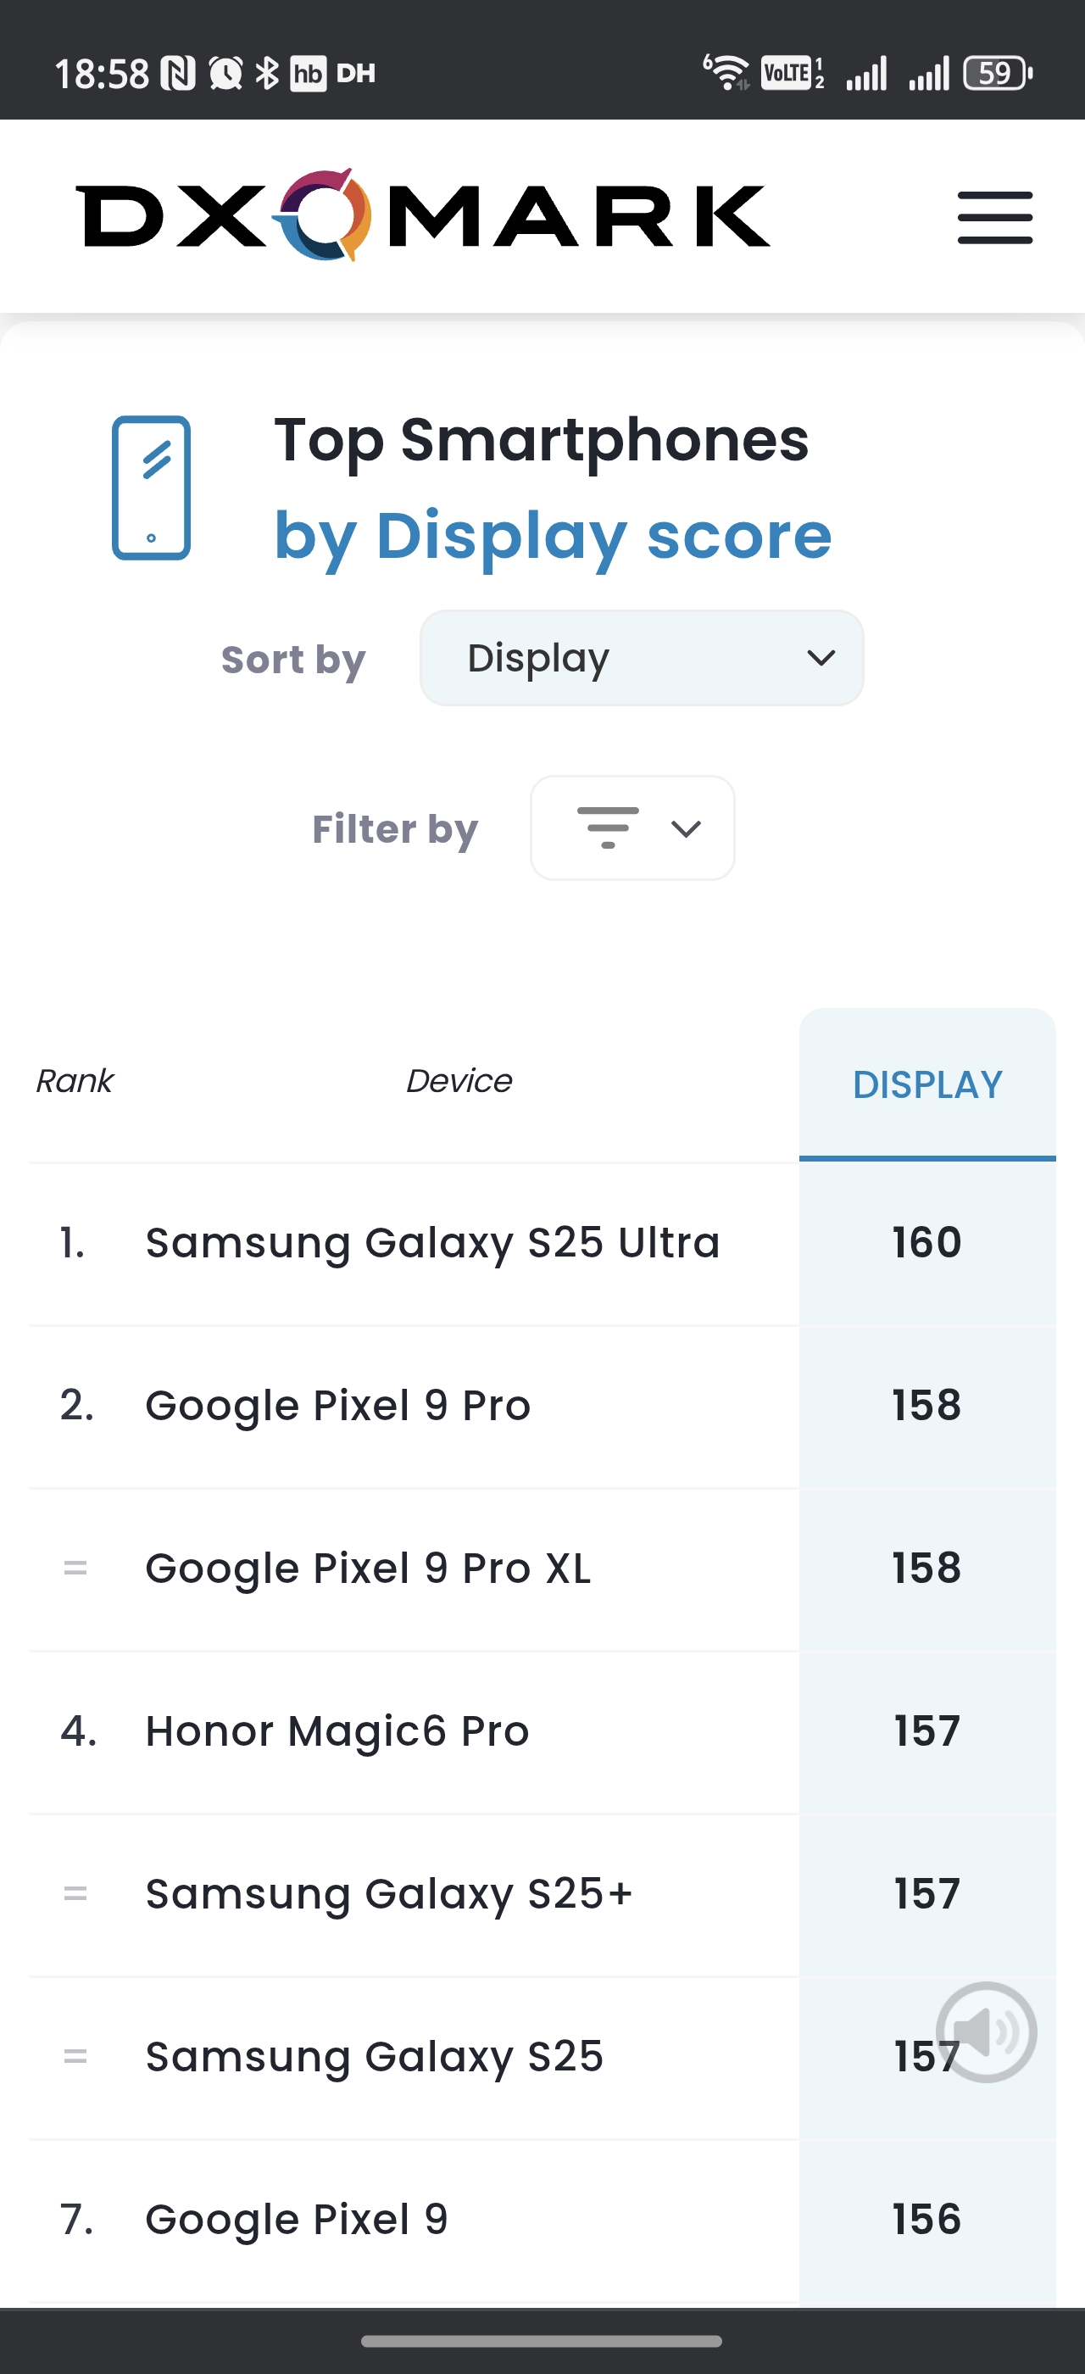Tap the battery indicator in status bar
1085x2374 pixels.
coord(997,73)
